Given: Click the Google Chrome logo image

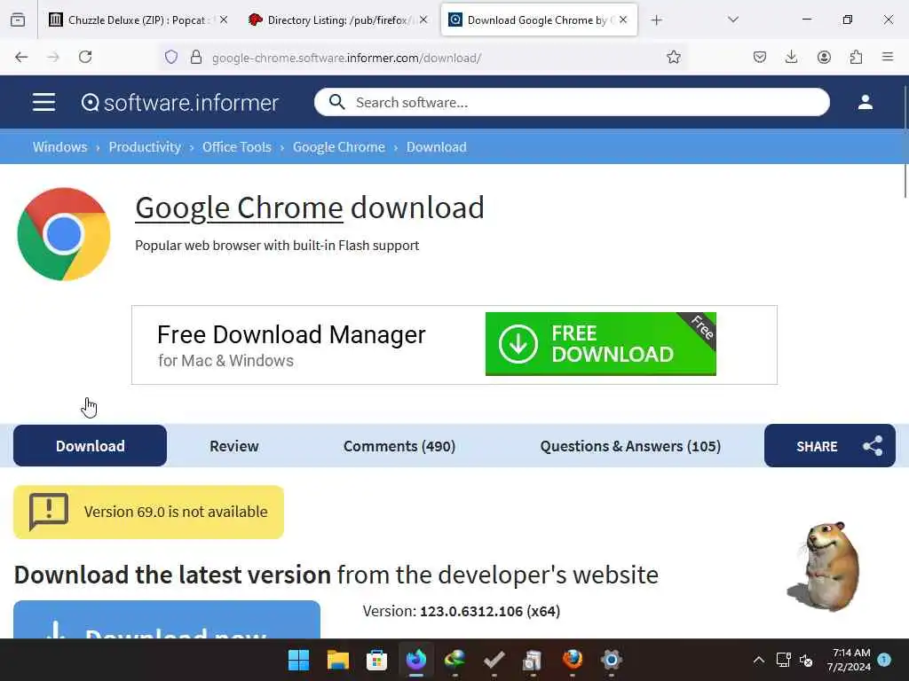Looking at the screenshot, I should [x=64, y=234].
